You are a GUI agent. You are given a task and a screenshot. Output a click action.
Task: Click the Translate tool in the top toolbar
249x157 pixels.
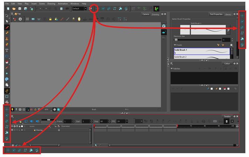(x=97, y=8)
